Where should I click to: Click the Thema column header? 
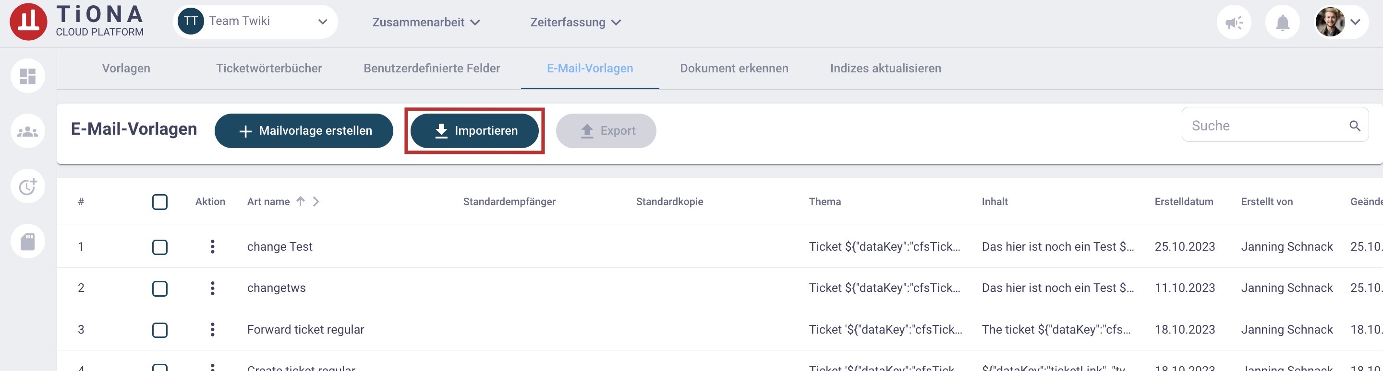[x=825, y=202]
